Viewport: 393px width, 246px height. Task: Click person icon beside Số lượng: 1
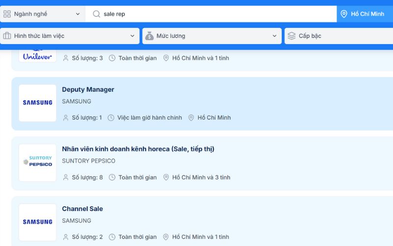[66, 118]
